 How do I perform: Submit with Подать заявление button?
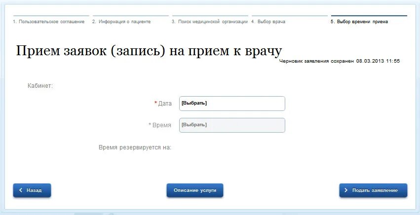[373, 190]
